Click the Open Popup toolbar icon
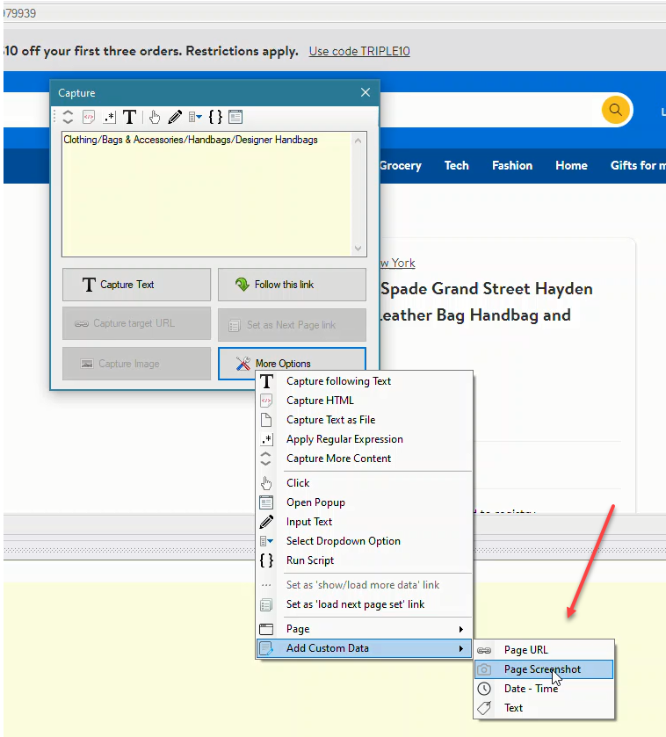Screen dimensions: 666x737 coord(235,117)
